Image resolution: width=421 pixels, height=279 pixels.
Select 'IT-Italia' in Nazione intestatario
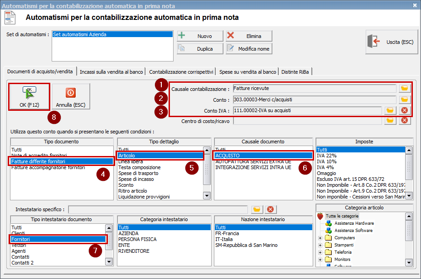pyautogui.click(x=263, y=239)
